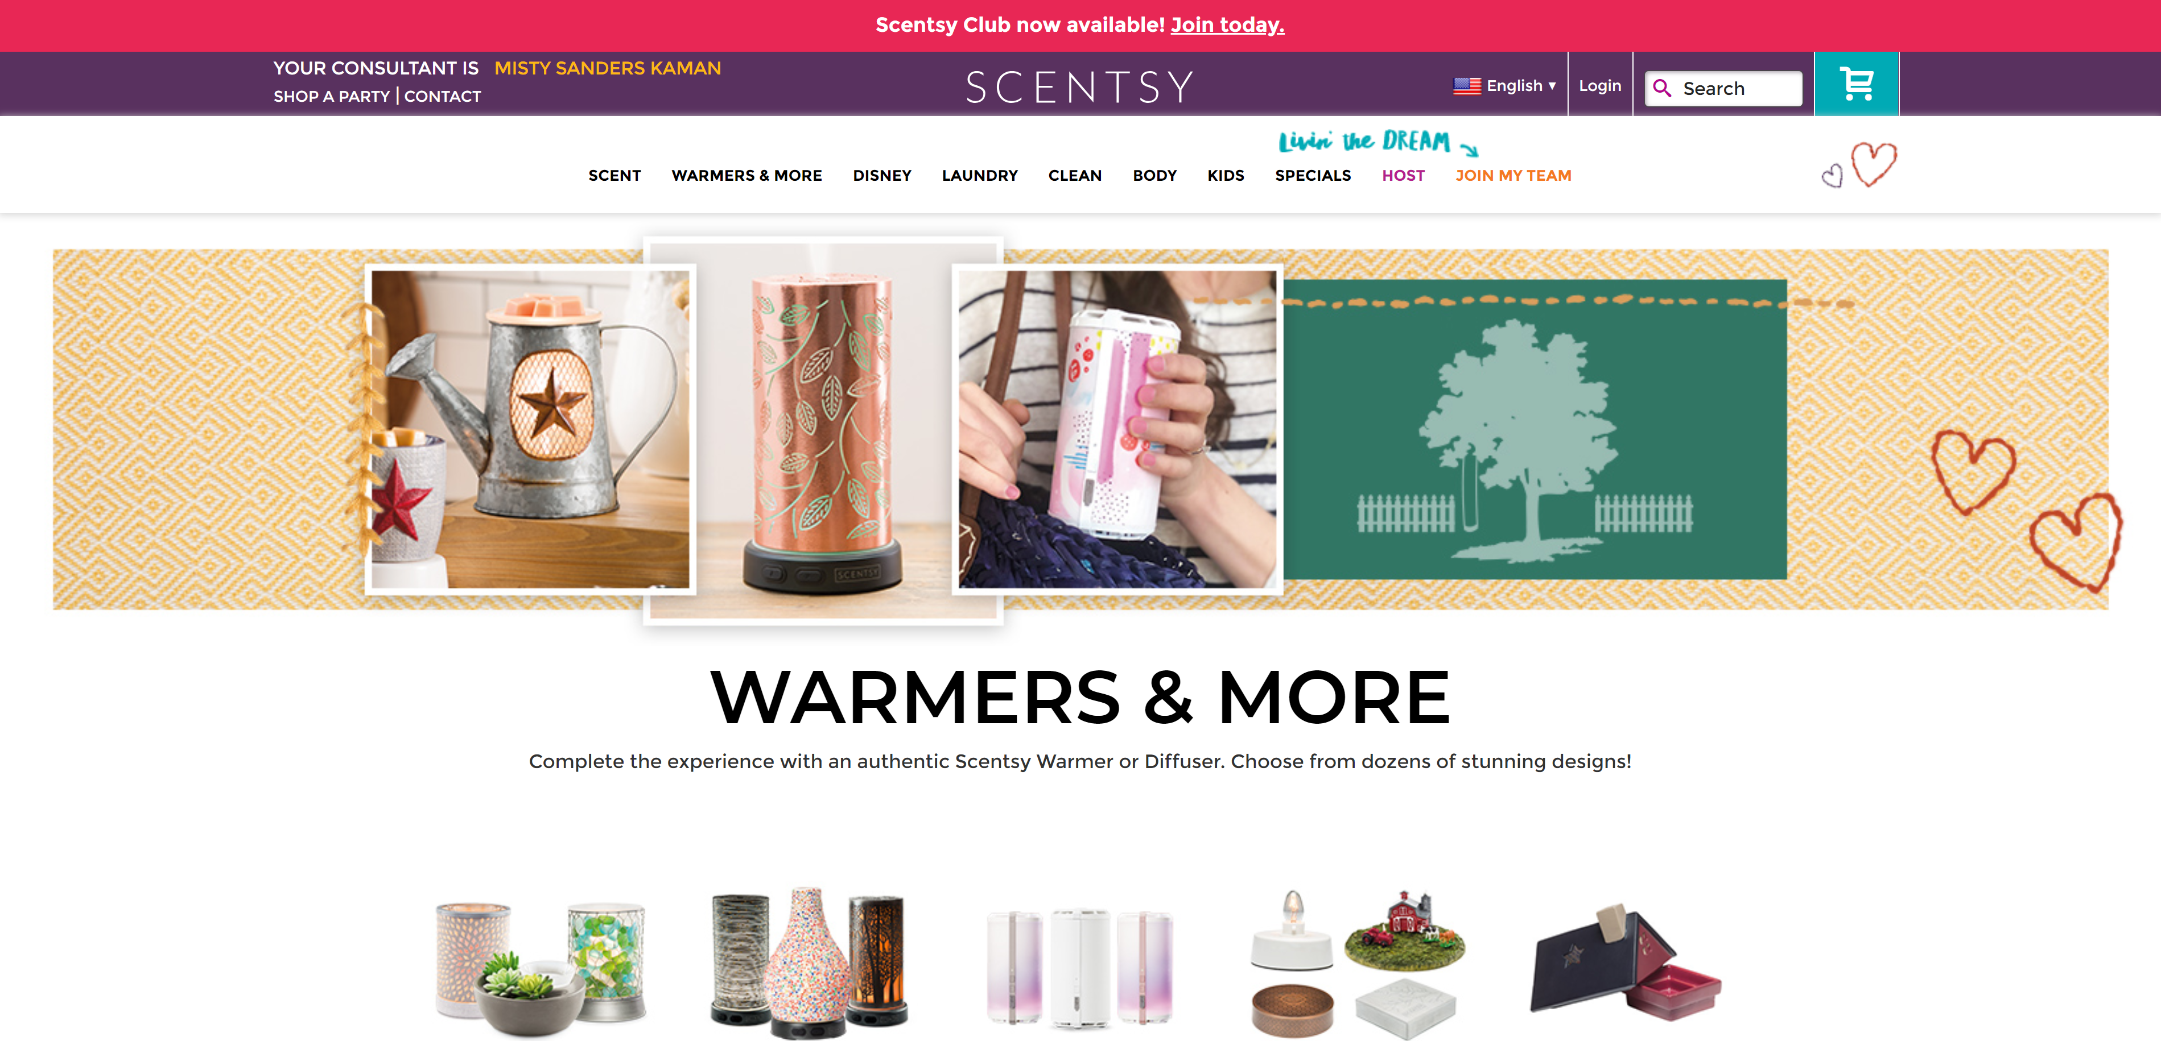
Task: Select the watering can warmer photo
Action: coord(530,429)
